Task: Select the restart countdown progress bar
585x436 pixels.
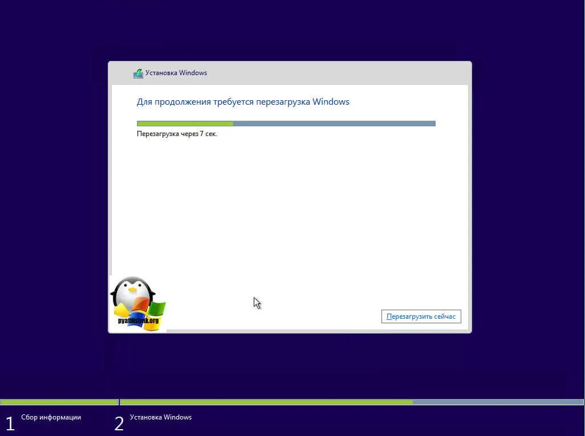Action: [x=286, y=124]
